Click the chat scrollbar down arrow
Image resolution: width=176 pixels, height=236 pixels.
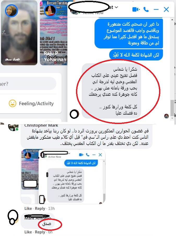click(172, 118)
